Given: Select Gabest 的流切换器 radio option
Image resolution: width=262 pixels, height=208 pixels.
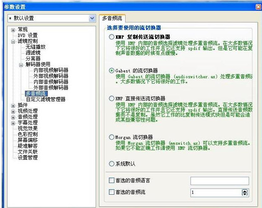Looking at the screenshot, I should click(x=111, y=70).
